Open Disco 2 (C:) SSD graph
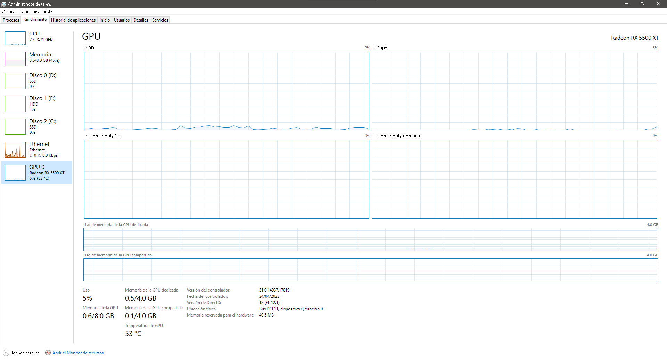Viewport: 667px width, 361px height. 15,127
